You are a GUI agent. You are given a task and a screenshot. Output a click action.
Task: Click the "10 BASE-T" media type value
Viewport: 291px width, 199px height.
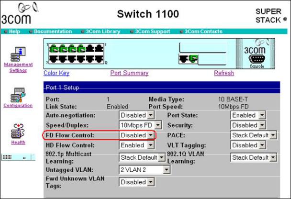tap(233, 99)
